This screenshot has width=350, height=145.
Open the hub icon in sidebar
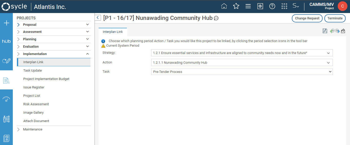click(6, 41)
